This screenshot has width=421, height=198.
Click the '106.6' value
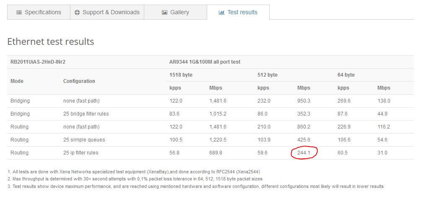(344, 140)
